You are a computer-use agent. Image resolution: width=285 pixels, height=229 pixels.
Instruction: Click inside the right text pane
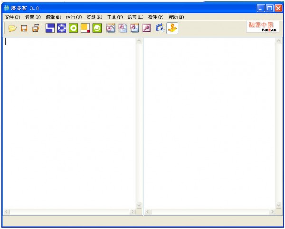(210, 123)
